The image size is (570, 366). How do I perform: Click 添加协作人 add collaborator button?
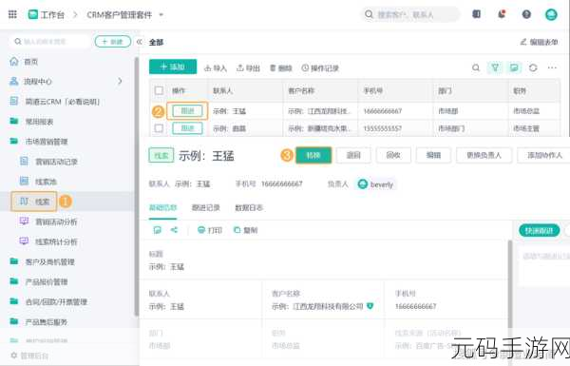coord(543,155)
